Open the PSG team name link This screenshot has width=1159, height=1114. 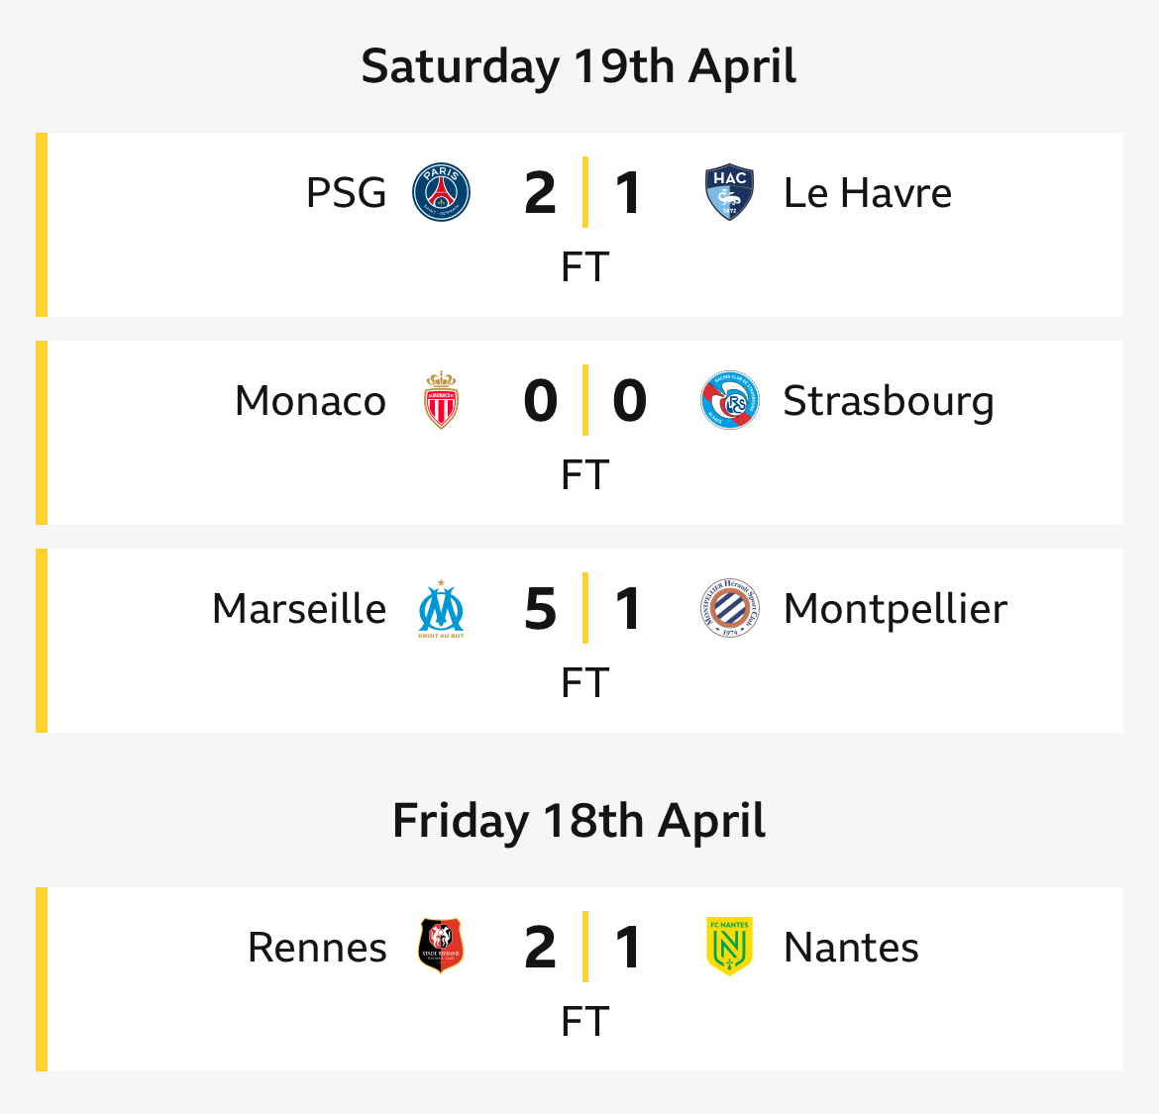pos(346,193)
